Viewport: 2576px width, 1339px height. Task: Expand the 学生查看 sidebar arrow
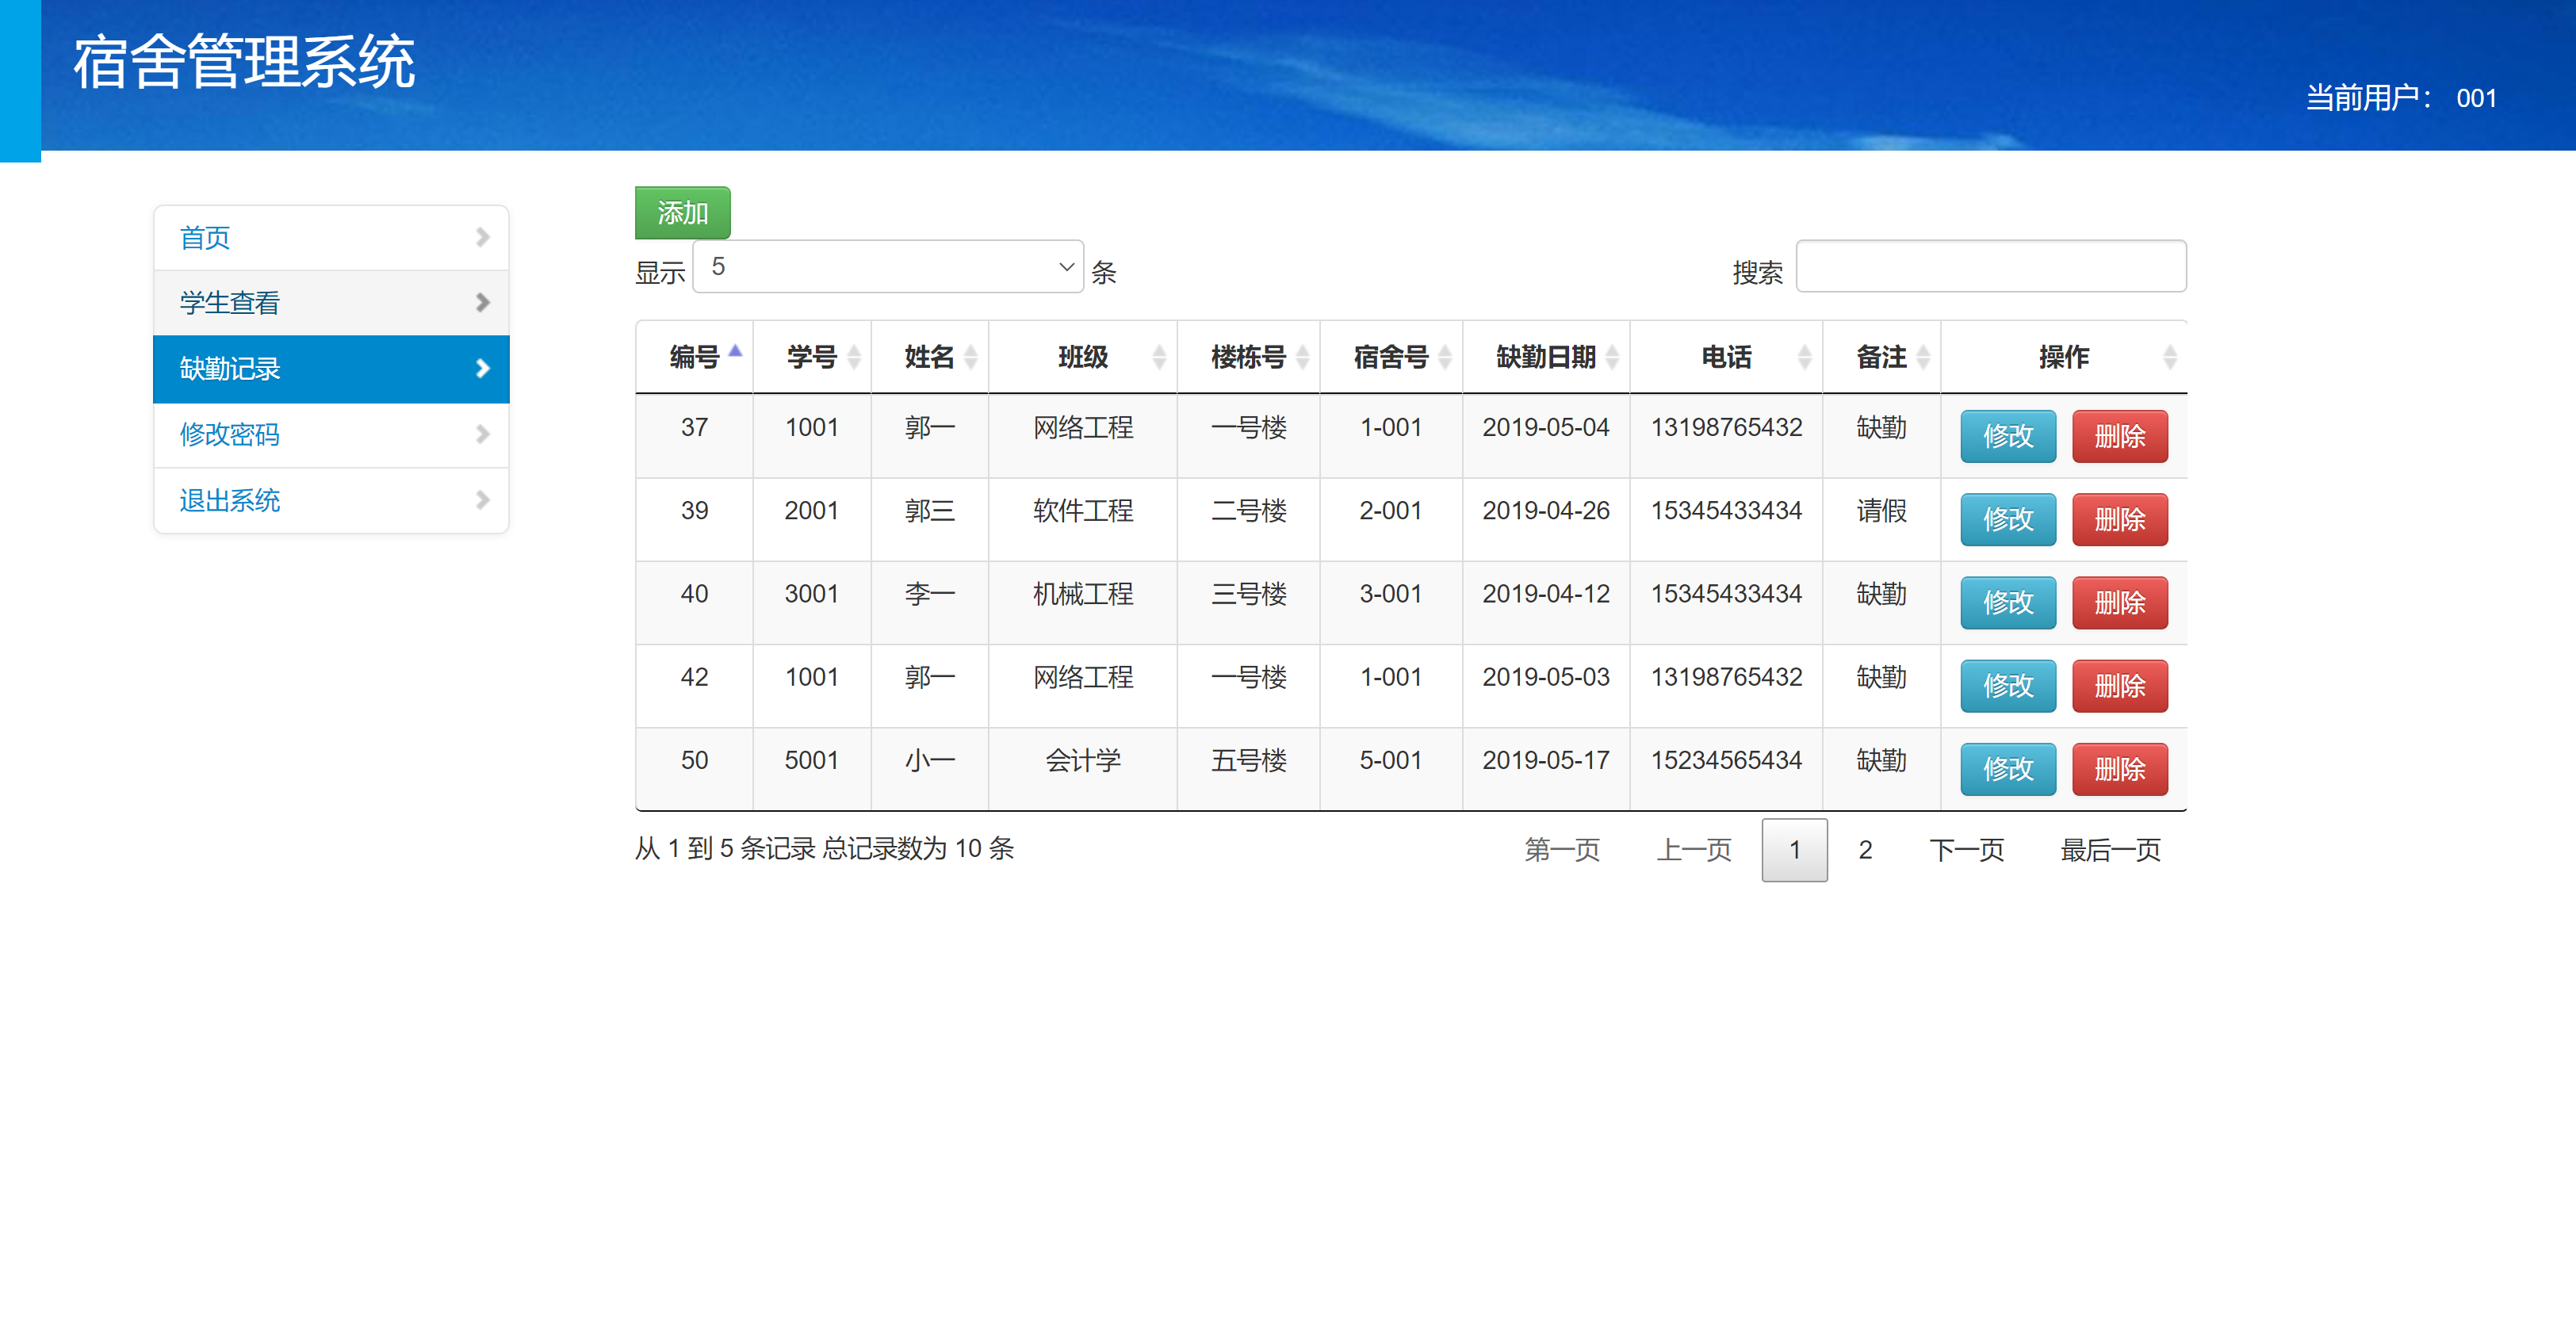pyautogui.click(x=483, y=302)
